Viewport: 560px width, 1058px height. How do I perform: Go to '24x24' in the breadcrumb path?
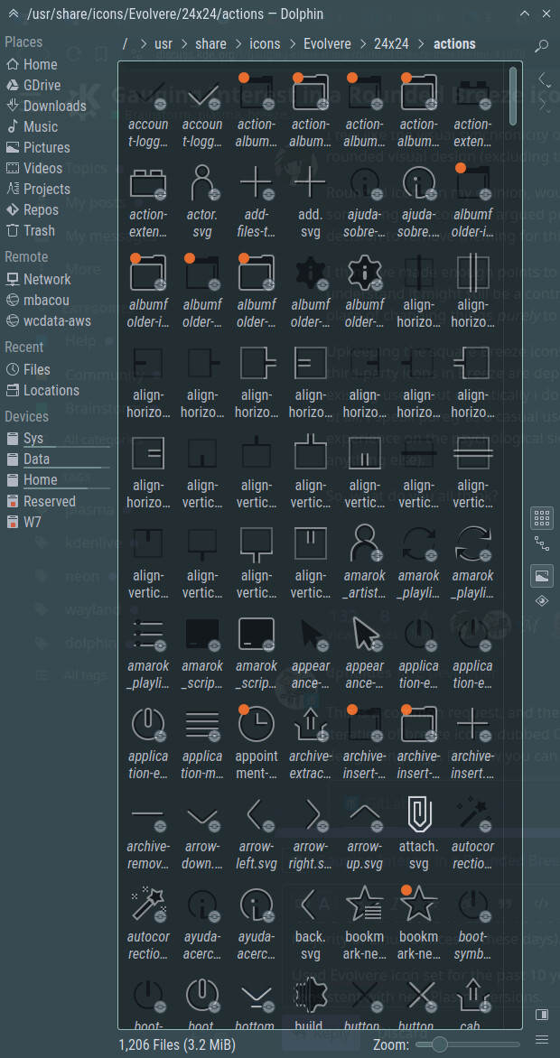(x=391, y=44)
